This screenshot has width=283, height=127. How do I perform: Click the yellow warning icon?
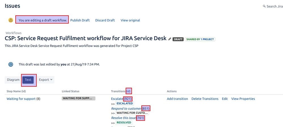(x=11, y=20)
